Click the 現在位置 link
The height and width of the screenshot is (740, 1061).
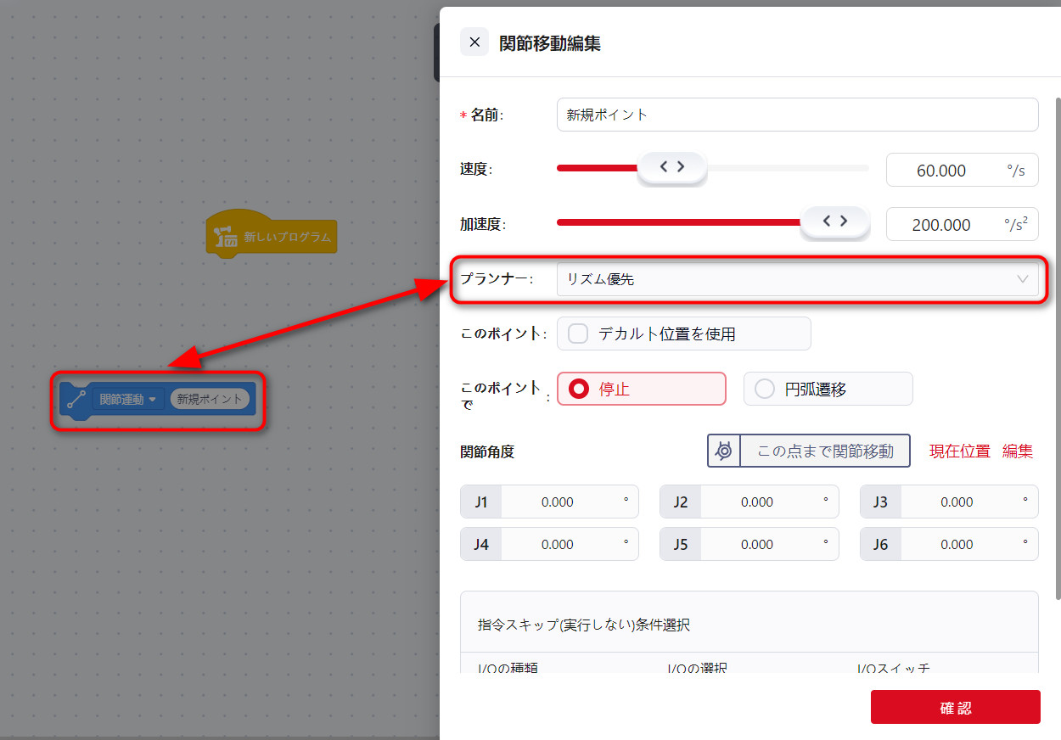[x=959, y=451]
